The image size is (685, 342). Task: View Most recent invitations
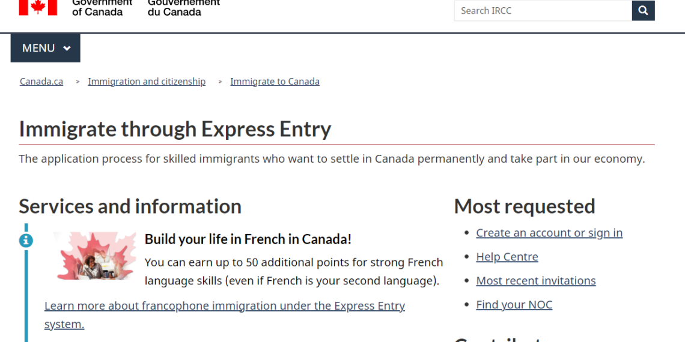pyautogui.click(x=535, y=281)
